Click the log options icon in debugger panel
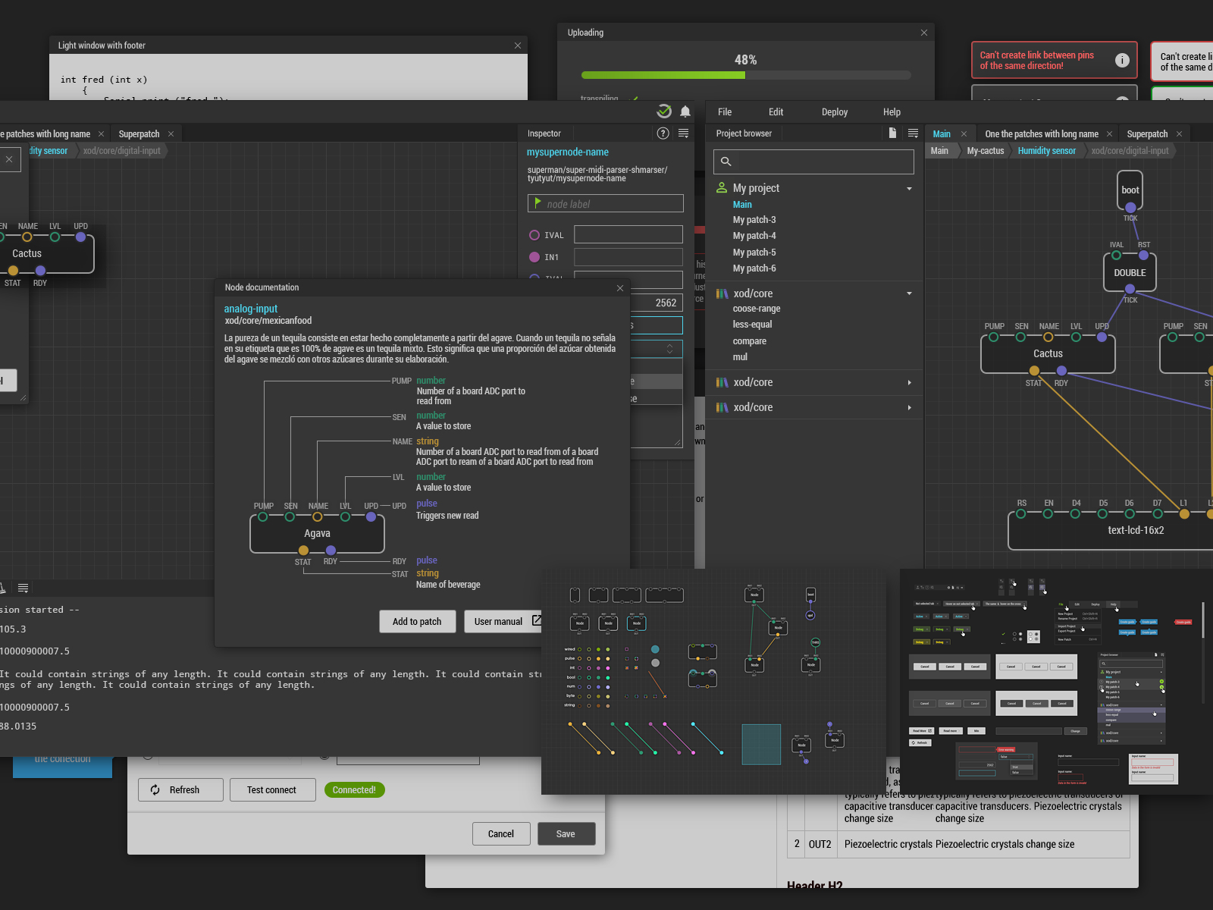The image size is (1213, 910). tap(23, 588)
